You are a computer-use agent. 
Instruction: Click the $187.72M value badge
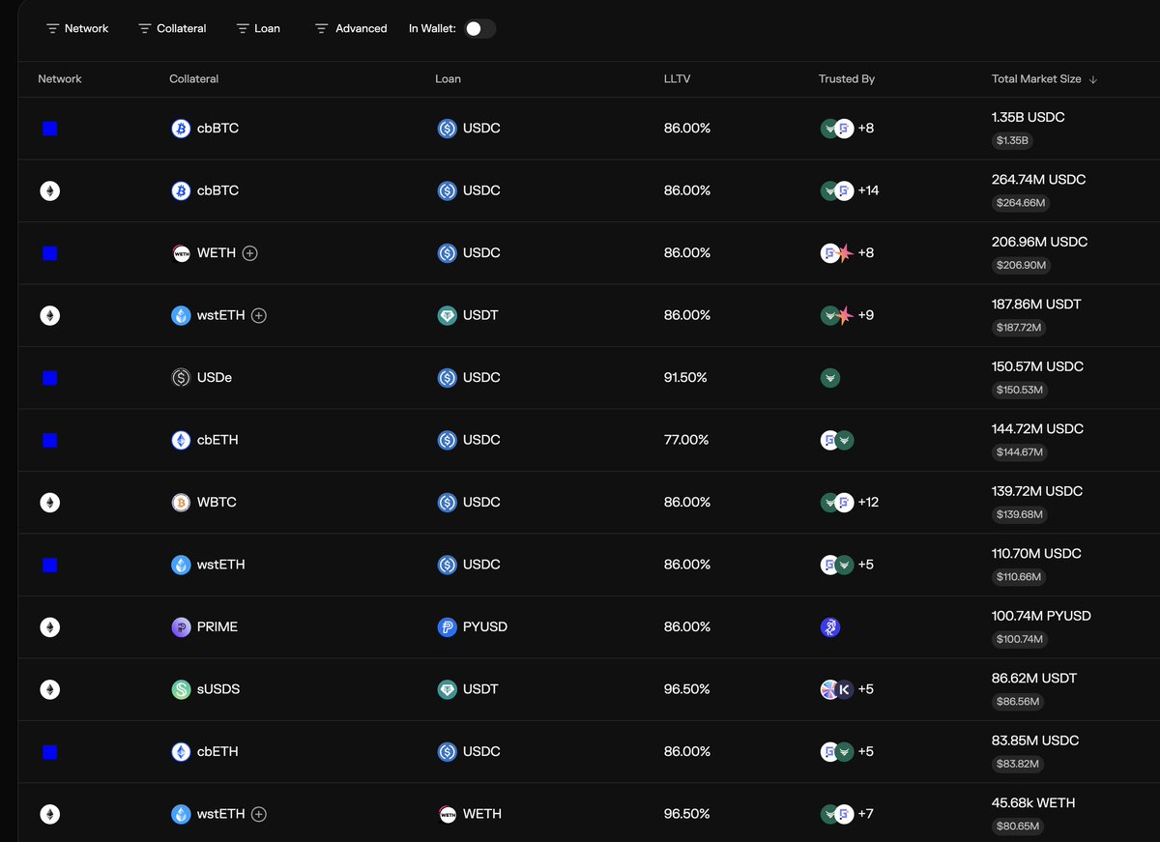1019,328
